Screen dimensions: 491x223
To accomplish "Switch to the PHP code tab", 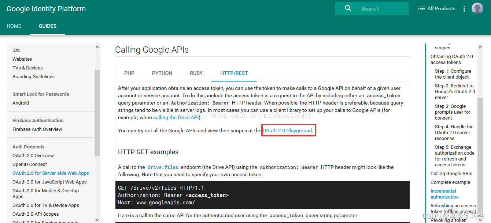I will (x=129, y=73).
